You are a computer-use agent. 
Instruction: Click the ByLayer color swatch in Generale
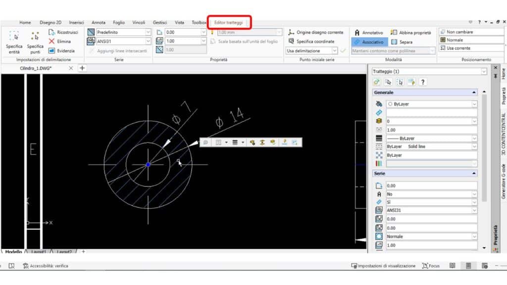tap(431, 104)
